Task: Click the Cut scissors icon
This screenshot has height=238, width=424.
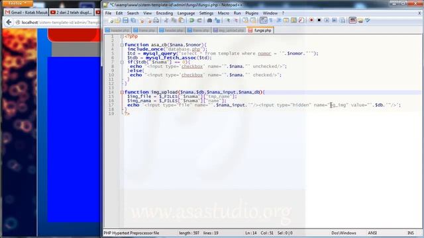Action: point(166,20)
